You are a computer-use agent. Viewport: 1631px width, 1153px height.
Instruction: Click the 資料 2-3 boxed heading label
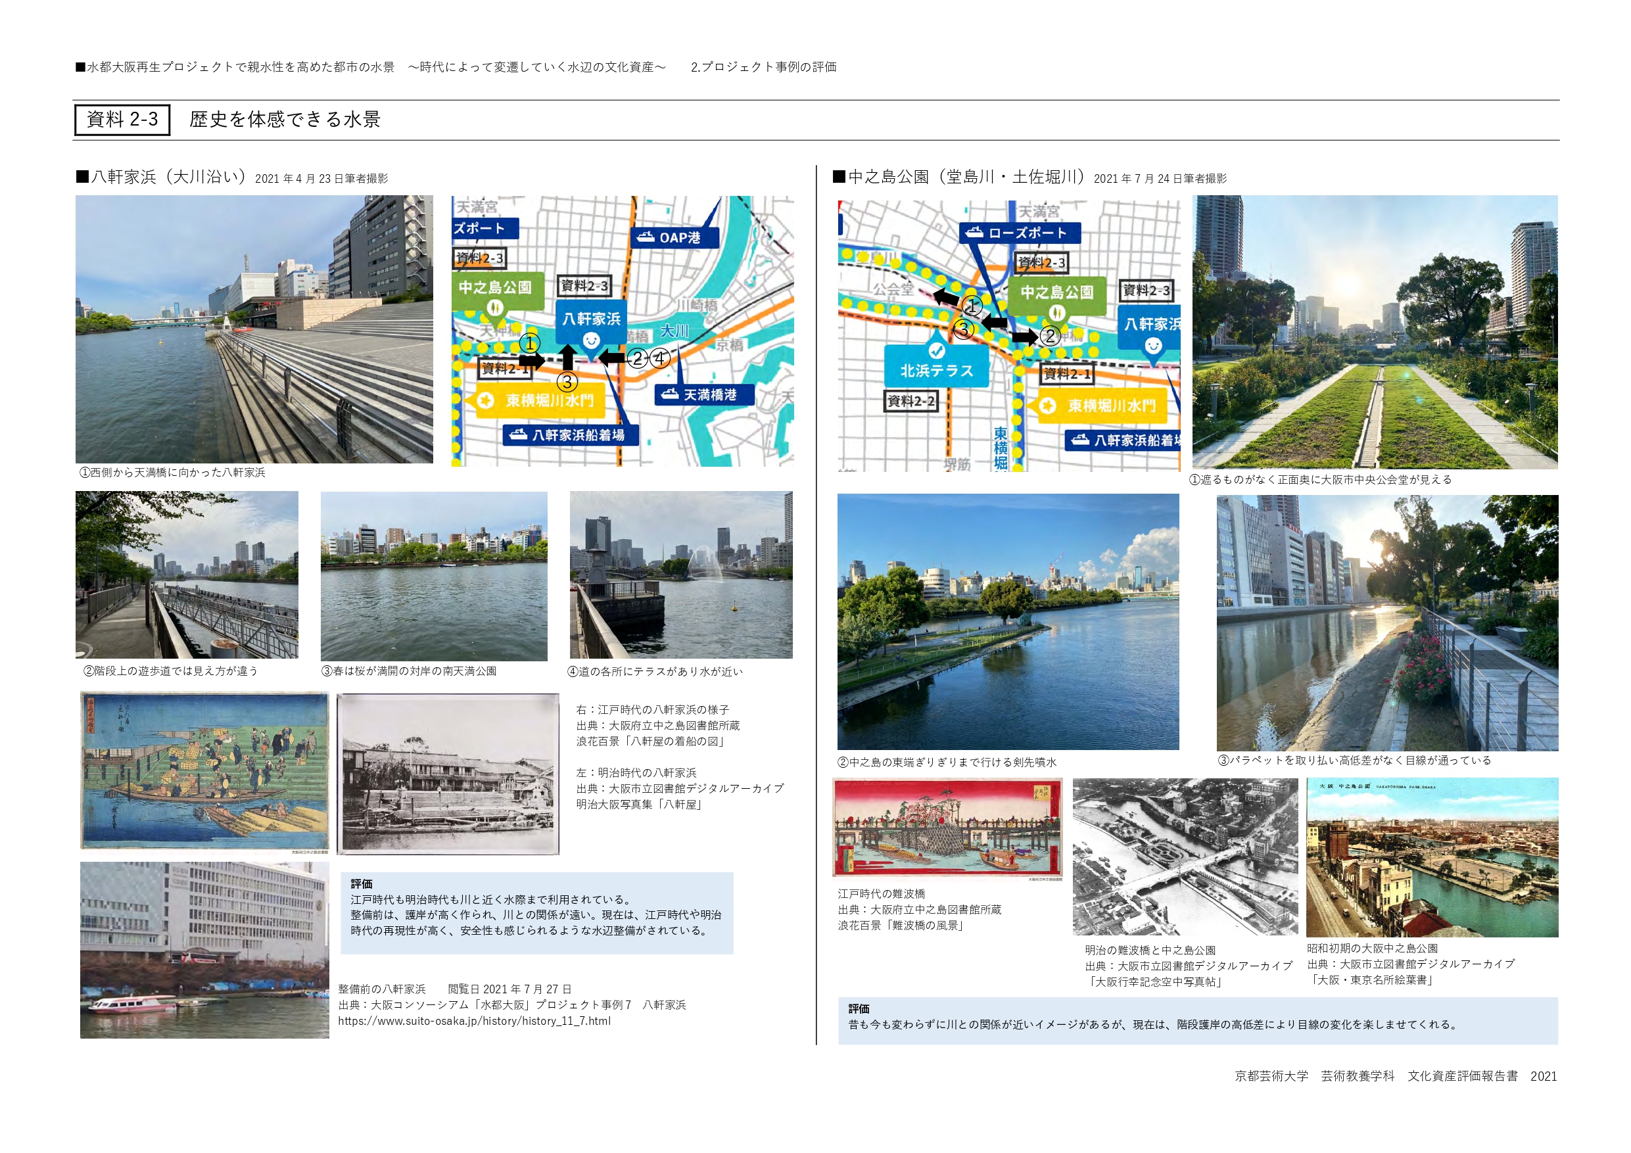point(122,120)
